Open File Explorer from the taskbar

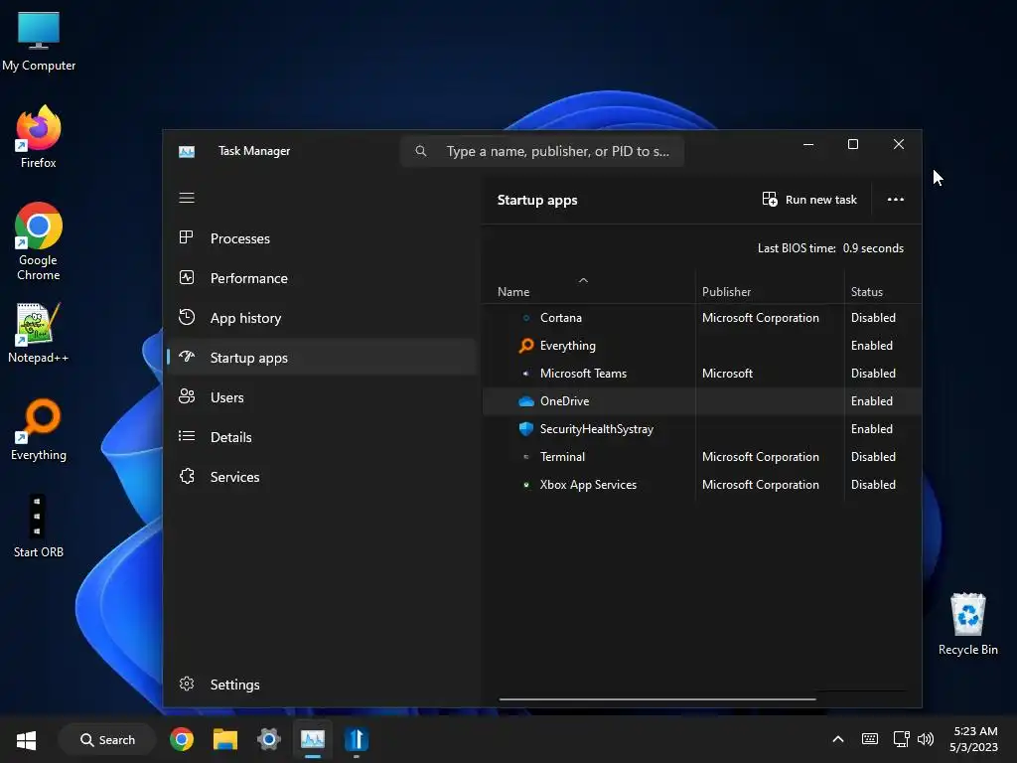pos(225,739)
